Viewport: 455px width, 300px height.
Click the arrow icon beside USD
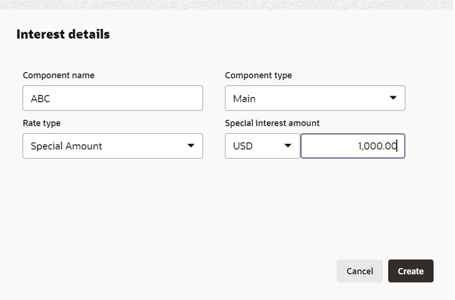click(288, 146)
